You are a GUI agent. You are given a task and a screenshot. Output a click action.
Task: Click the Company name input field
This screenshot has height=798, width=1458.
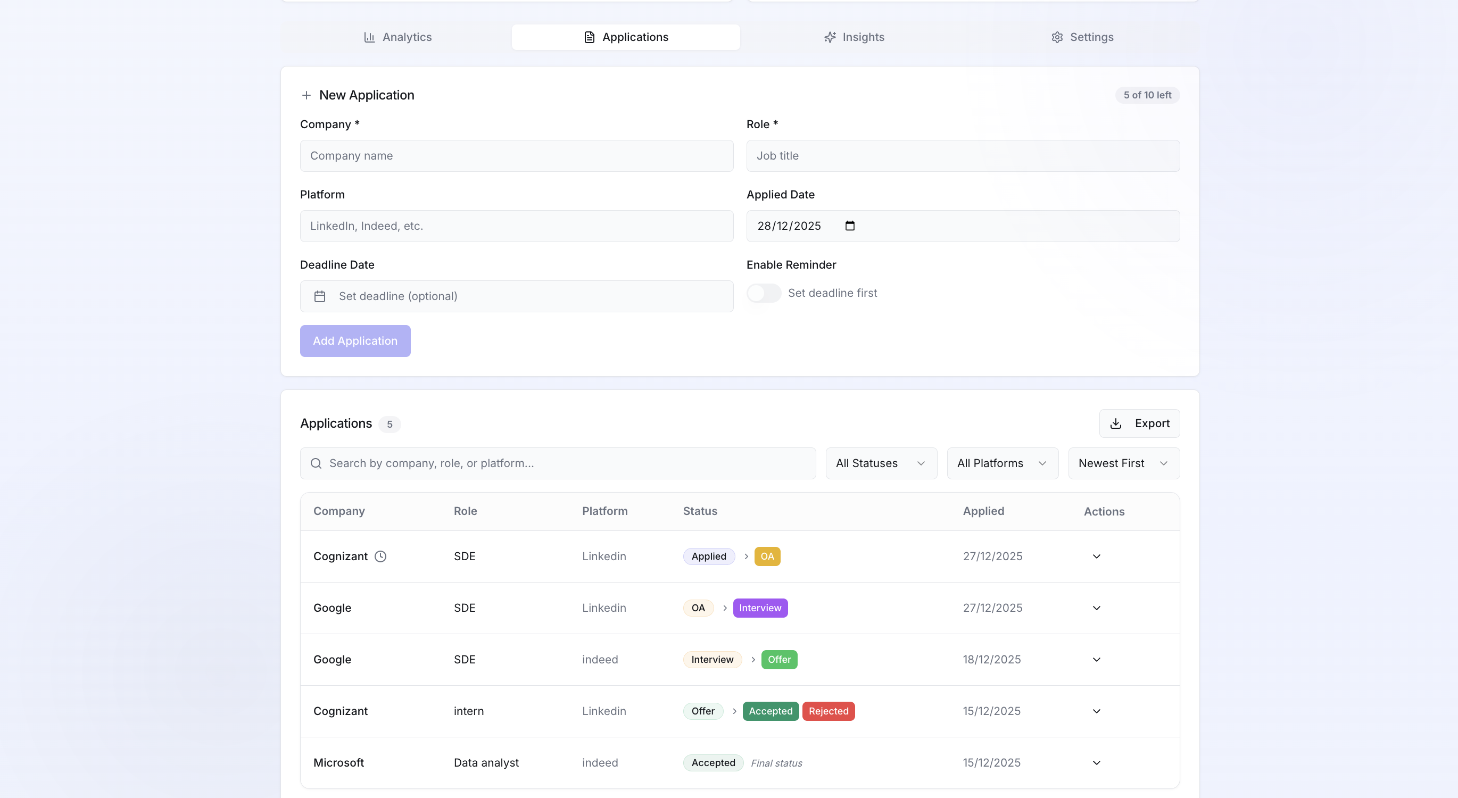point(516,156)
